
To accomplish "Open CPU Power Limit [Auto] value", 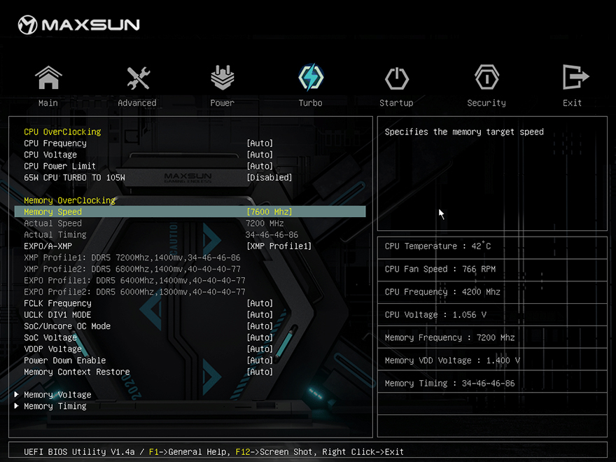I will (x=260, y=166).
